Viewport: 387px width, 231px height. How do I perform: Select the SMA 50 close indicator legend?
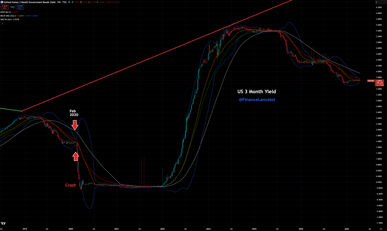click(6, 19)
